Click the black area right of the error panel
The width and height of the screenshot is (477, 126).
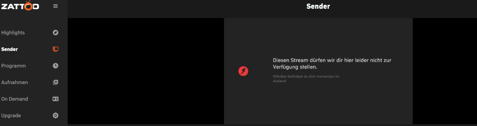445,71
